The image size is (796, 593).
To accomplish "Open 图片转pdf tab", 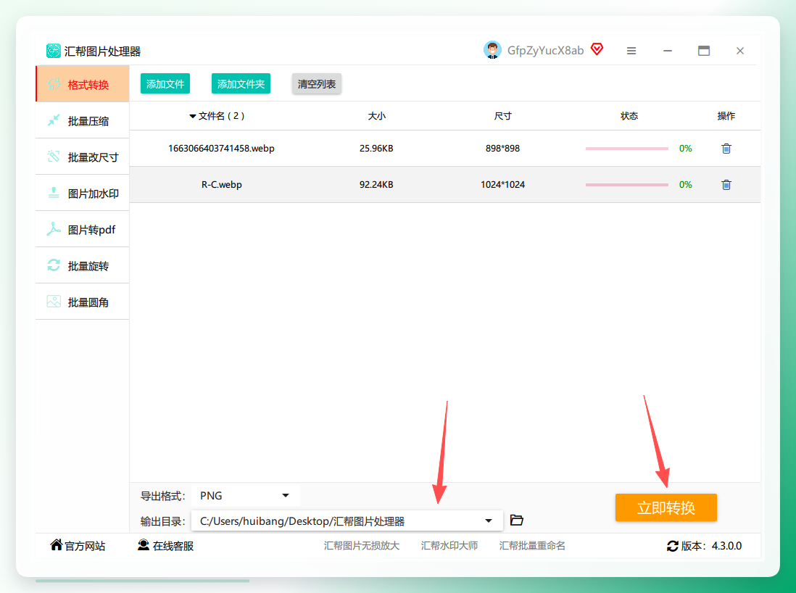I will [x=82, y=229].
